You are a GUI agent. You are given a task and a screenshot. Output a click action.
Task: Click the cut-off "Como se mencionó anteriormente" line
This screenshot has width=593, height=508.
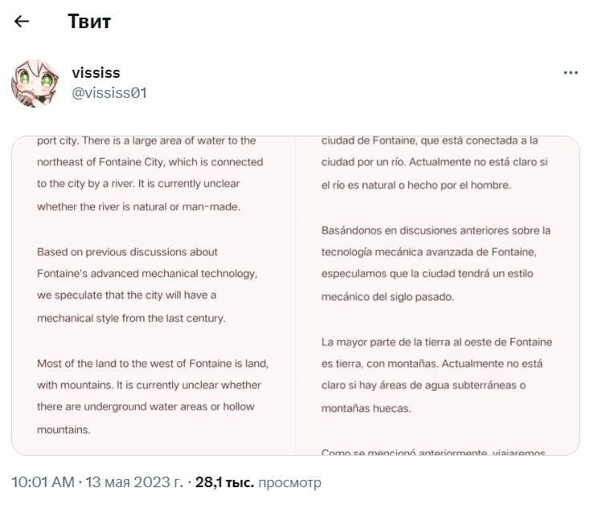tap(434, 453)
